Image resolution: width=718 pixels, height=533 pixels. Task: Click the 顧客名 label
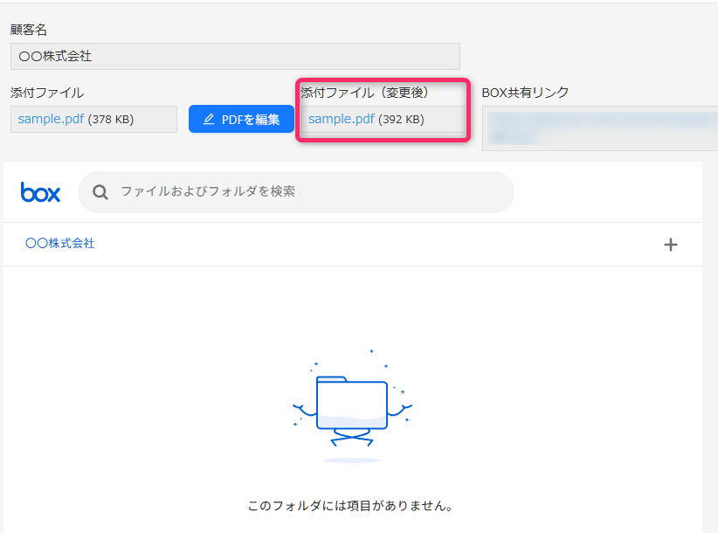(29, 31)
